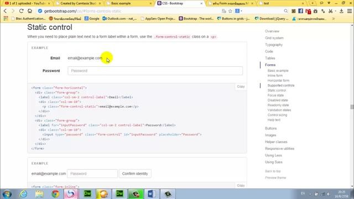Jump to Focus state in sidebar

pos(275,96)
